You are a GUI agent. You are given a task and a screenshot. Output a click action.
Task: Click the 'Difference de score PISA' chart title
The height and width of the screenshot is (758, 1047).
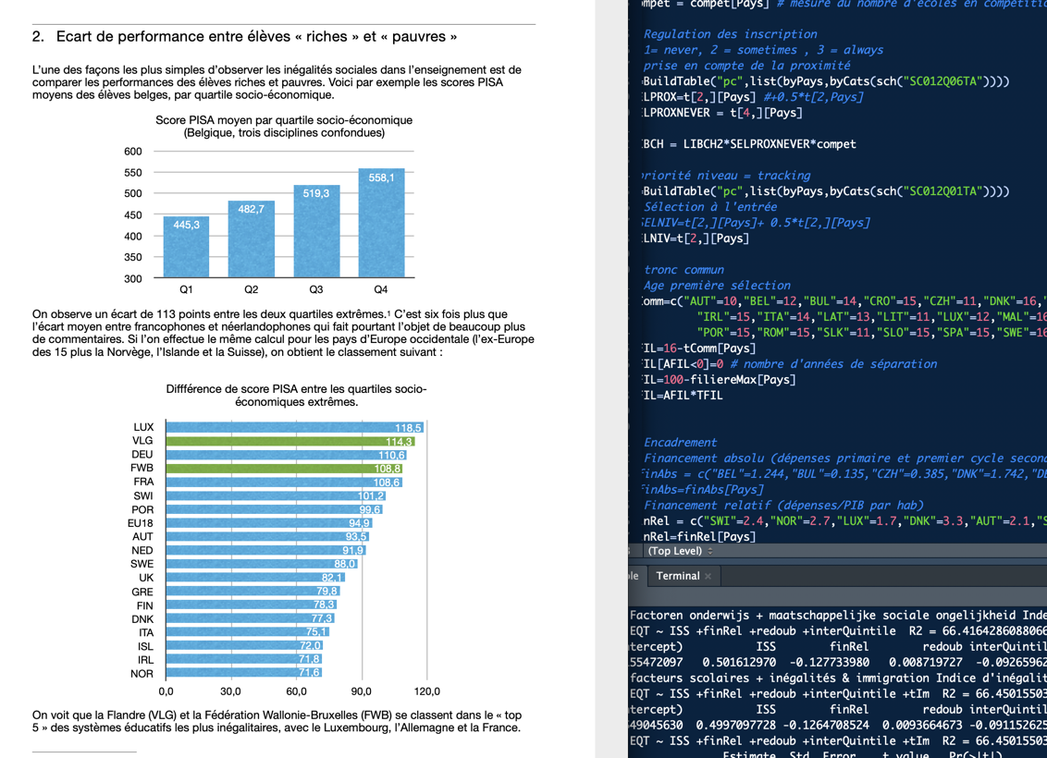pos(296,389)
